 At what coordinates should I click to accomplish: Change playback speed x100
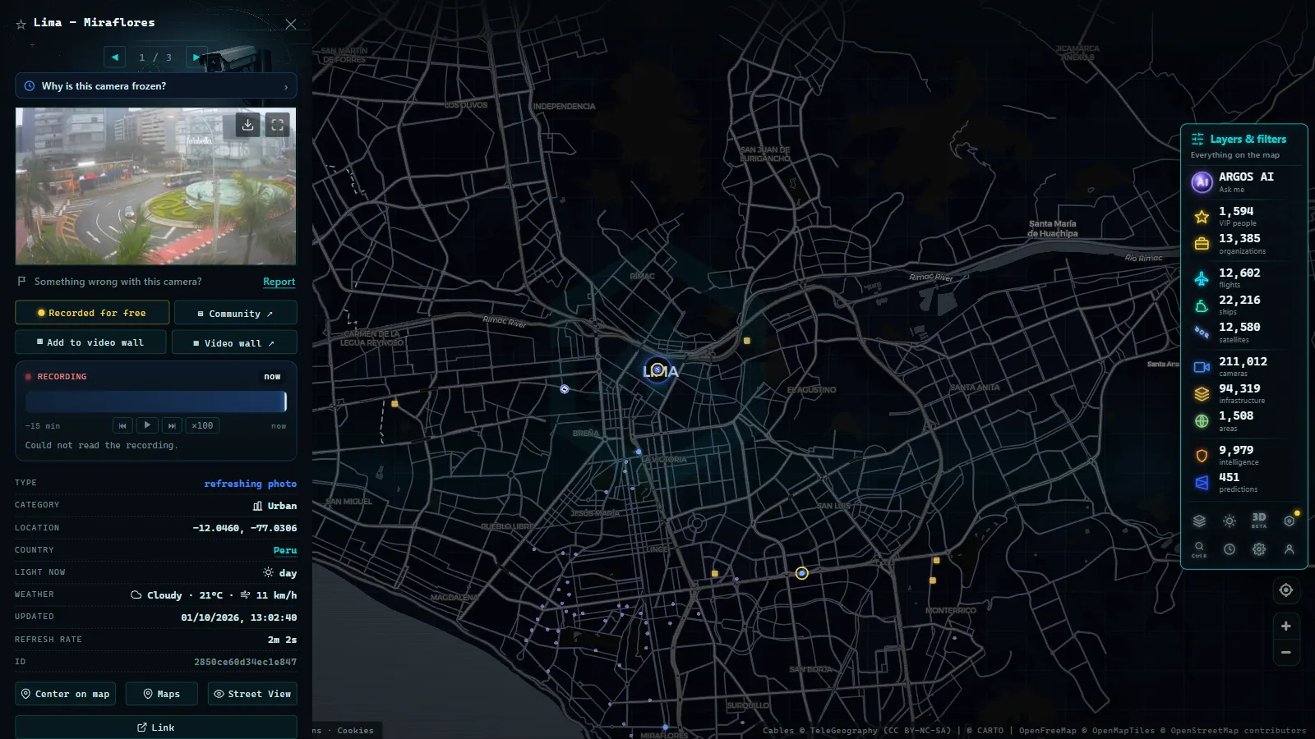[202, 425]
